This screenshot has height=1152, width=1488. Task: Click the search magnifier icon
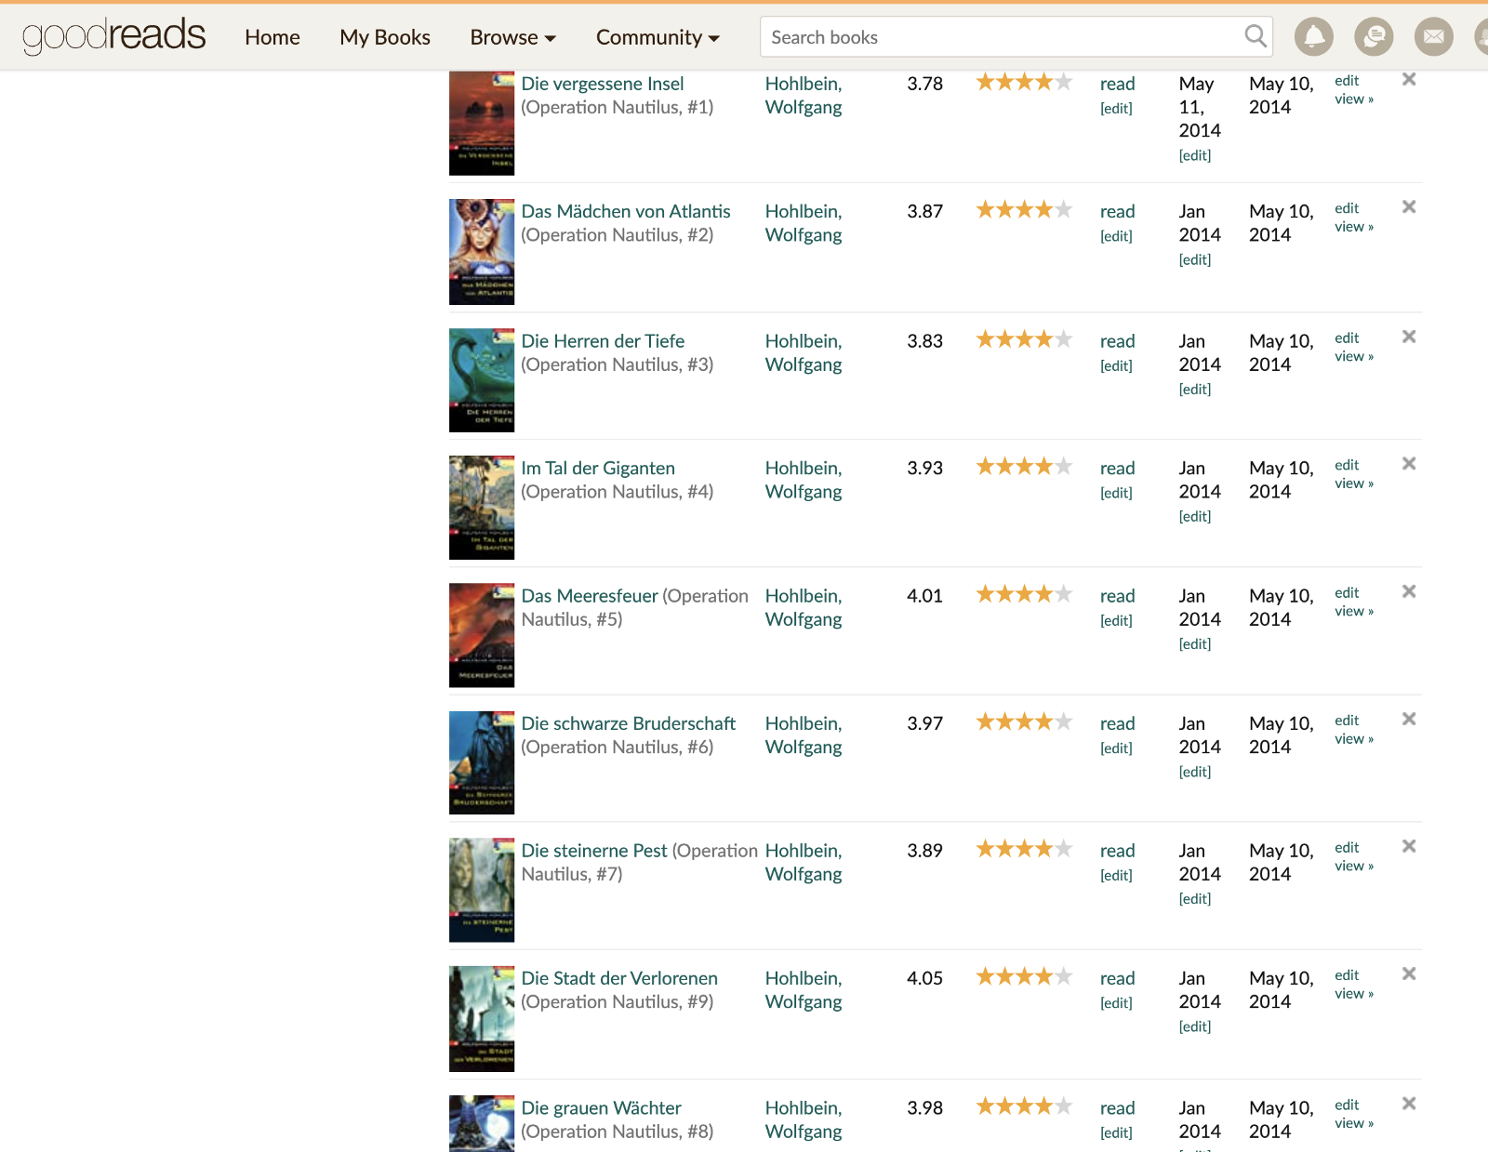pyautogui.click(x=1255, y=36)
